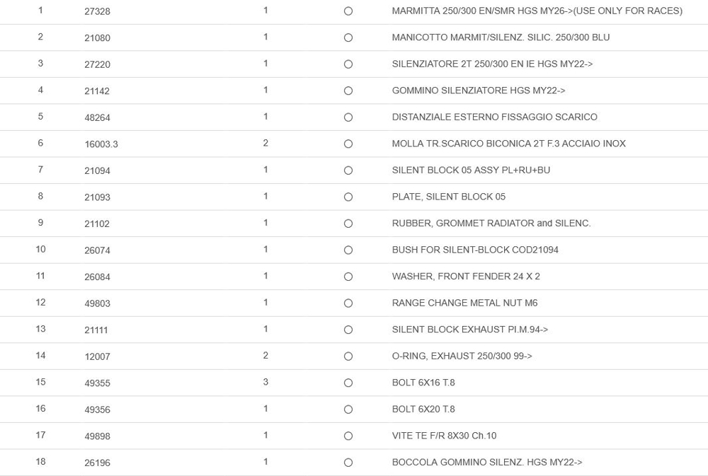This screenshot has height=476, width=708.
Task: Select radio button for MANICOTTO MARMIT/SILENZ. row
Action: click(x=348, y=38)
